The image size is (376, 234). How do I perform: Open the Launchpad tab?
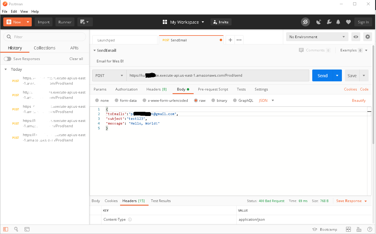click(125, 40)
